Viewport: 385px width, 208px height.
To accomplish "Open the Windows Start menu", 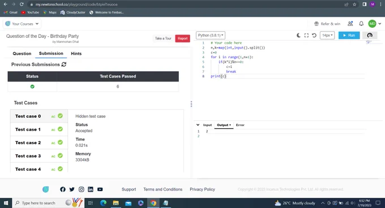I will (x=6, y=203).
